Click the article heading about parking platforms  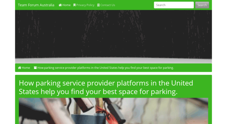(x=106, y=87)
